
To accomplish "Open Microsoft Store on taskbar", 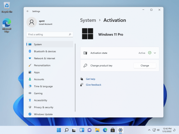I will point(113,130).
